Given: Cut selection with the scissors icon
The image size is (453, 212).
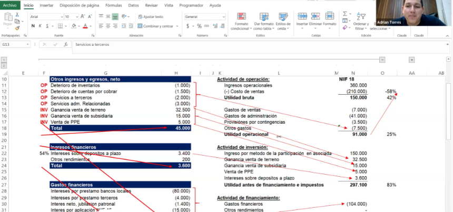Looking at the screenshot, I should [x=17, y=15].
